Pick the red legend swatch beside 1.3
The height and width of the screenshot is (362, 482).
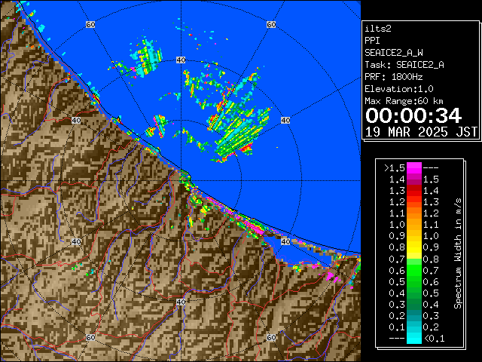pyautogui.click(x=414, y=191)
